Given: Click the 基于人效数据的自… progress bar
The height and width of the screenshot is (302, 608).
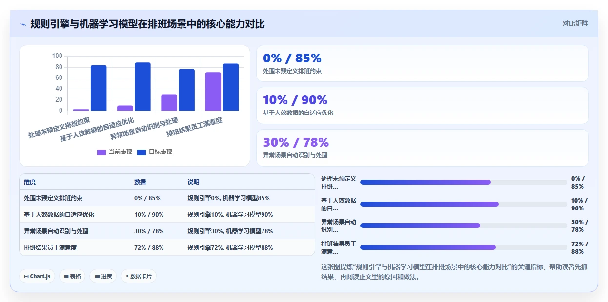Looking at the screenshot, I should (x=464, y=204).
